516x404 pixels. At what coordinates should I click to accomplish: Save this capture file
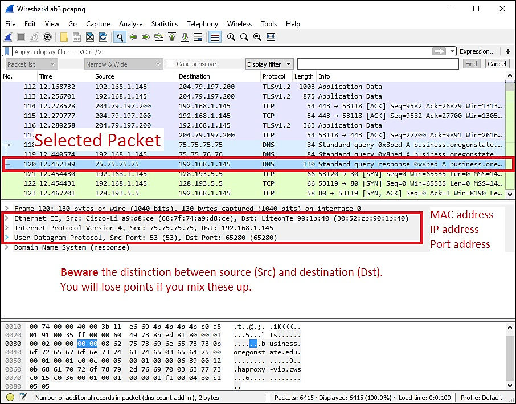(77, 37)
